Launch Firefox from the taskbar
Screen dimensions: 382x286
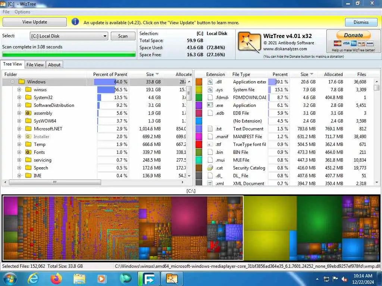[56, 279]
